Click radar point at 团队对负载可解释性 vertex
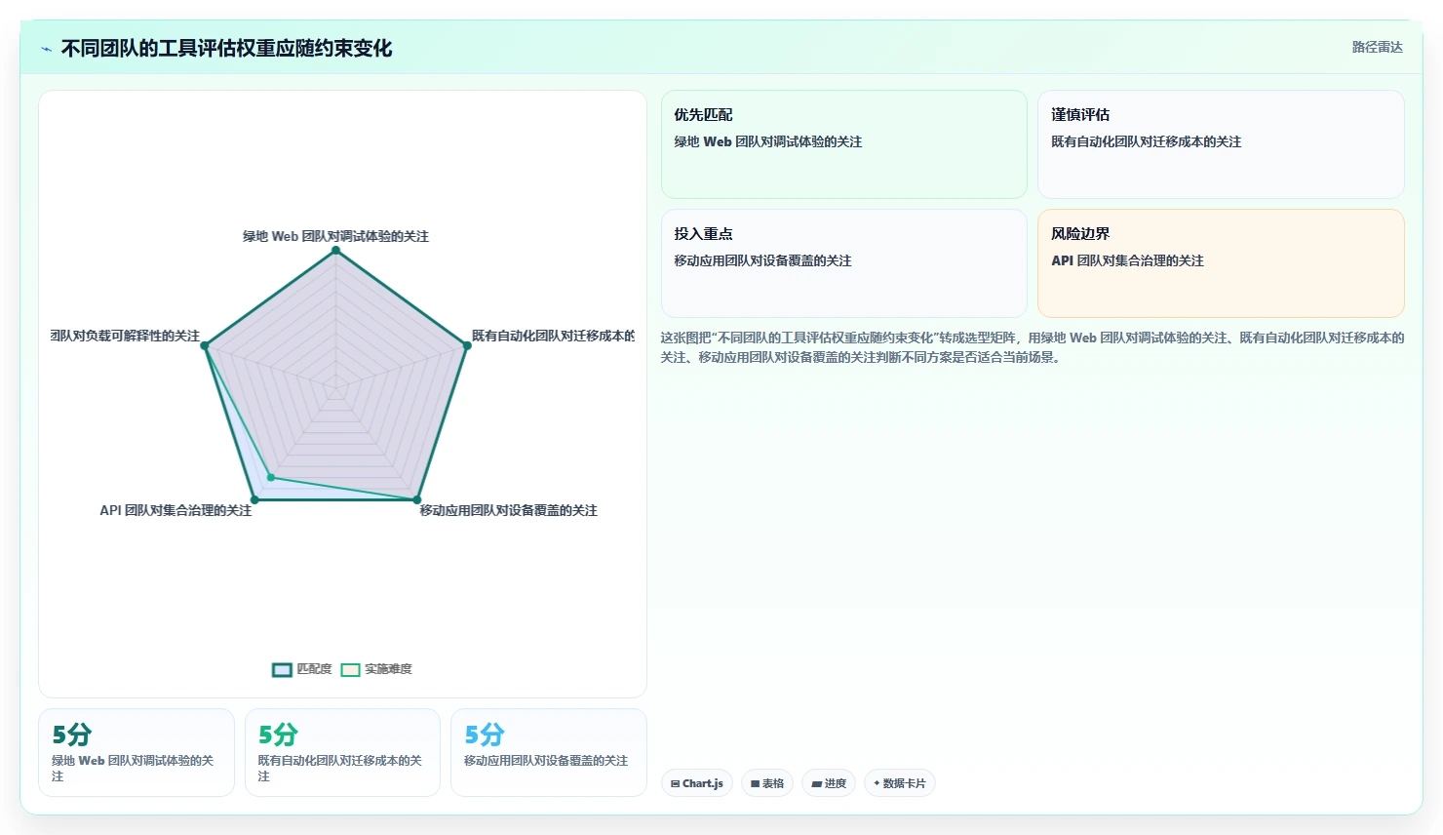Viewport: 1443px width, 835px height. pos(206,345)
